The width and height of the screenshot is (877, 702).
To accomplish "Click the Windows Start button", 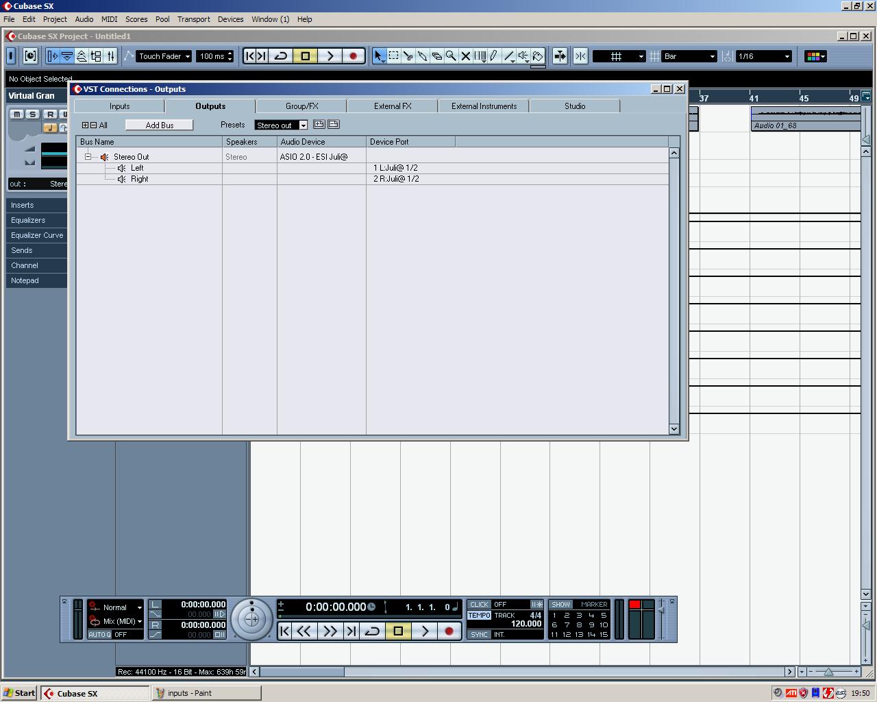I will click(x=19, y=693).
